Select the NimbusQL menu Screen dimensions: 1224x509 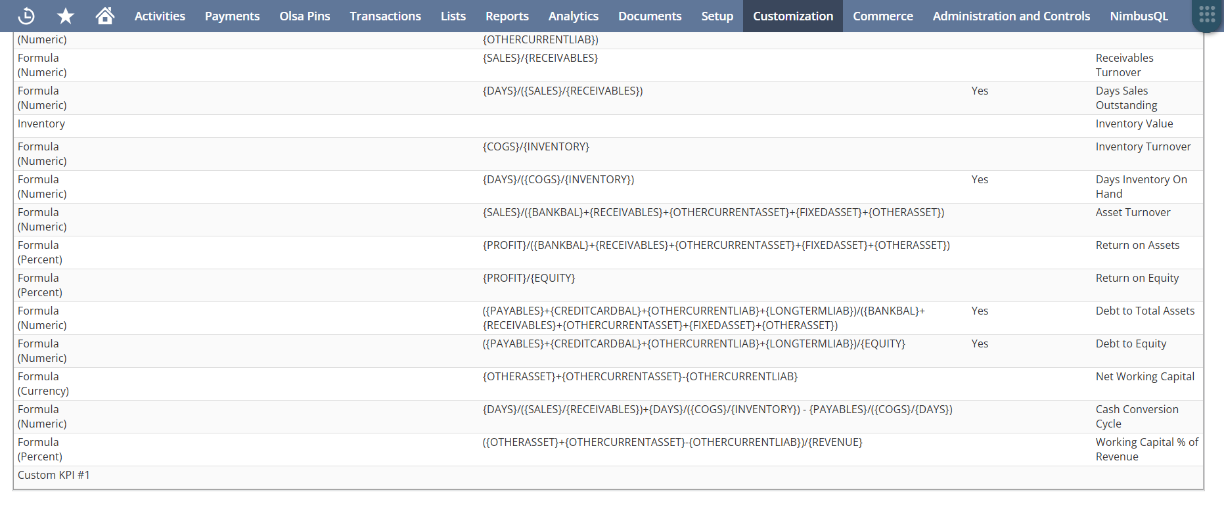[x=1139, y=16]
